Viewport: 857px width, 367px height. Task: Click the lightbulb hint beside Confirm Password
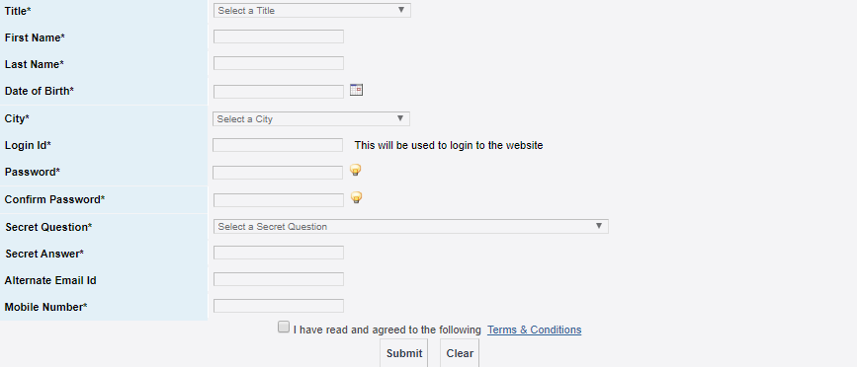point(357,197)
